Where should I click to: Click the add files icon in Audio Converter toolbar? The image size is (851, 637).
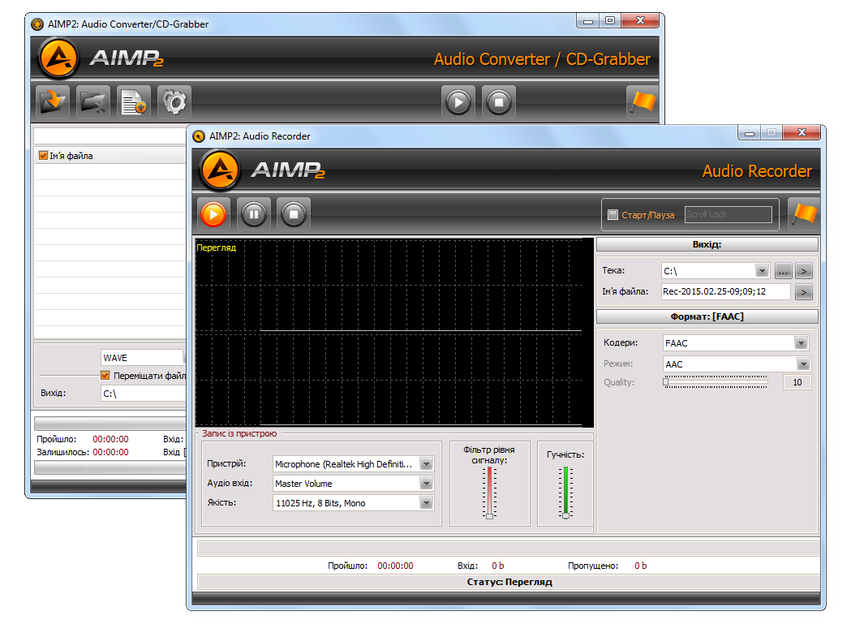tap(53, 102)
